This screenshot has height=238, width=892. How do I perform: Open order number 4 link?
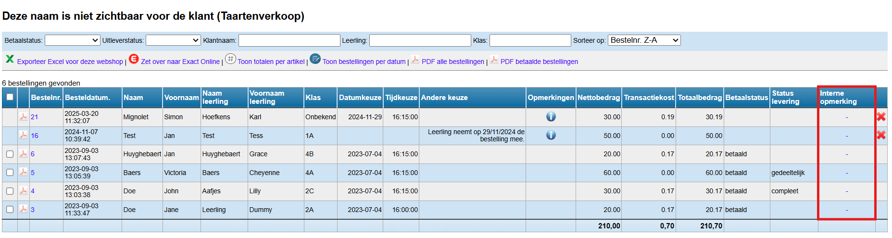(33, 191)
